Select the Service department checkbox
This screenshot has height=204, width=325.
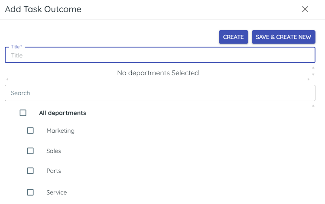[30, 192]
